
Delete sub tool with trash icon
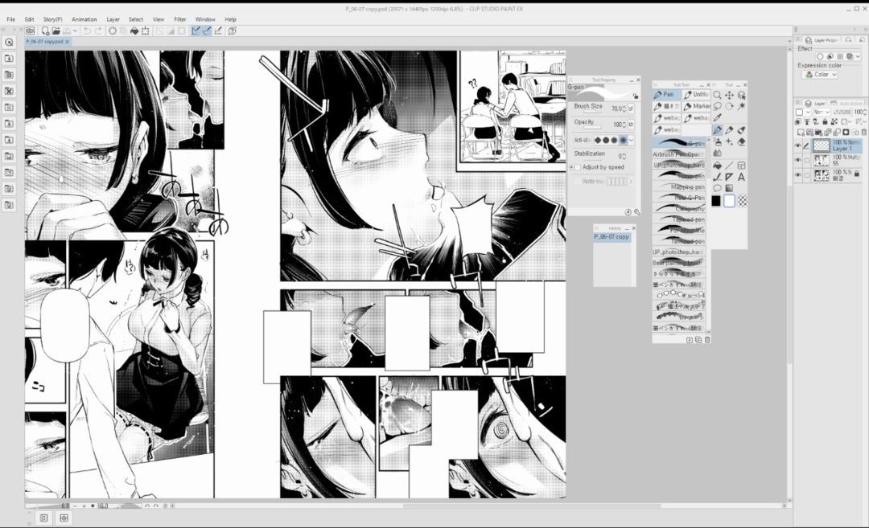[x=707, y=340]
